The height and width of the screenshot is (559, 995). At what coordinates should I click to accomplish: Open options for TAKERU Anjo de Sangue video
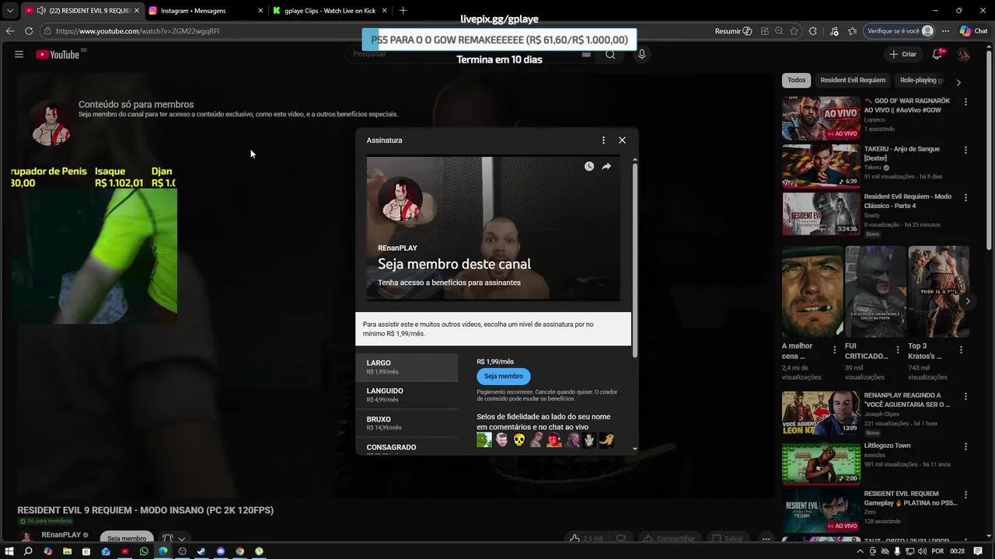pos(965,150)
